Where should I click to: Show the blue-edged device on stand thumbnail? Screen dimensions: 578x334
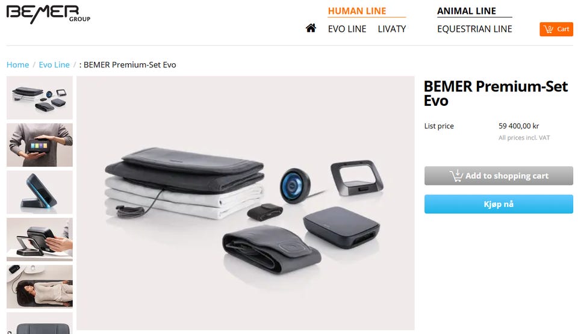tap(40, 192)
